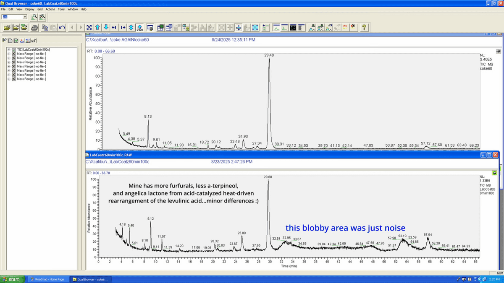Click the magnifier search icon near the combo box

point(34,17)
